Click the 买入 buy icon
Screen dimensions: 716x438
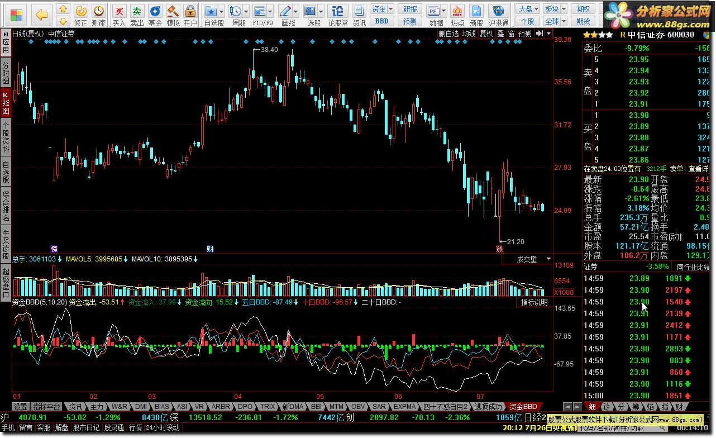[x=119, y=15]
